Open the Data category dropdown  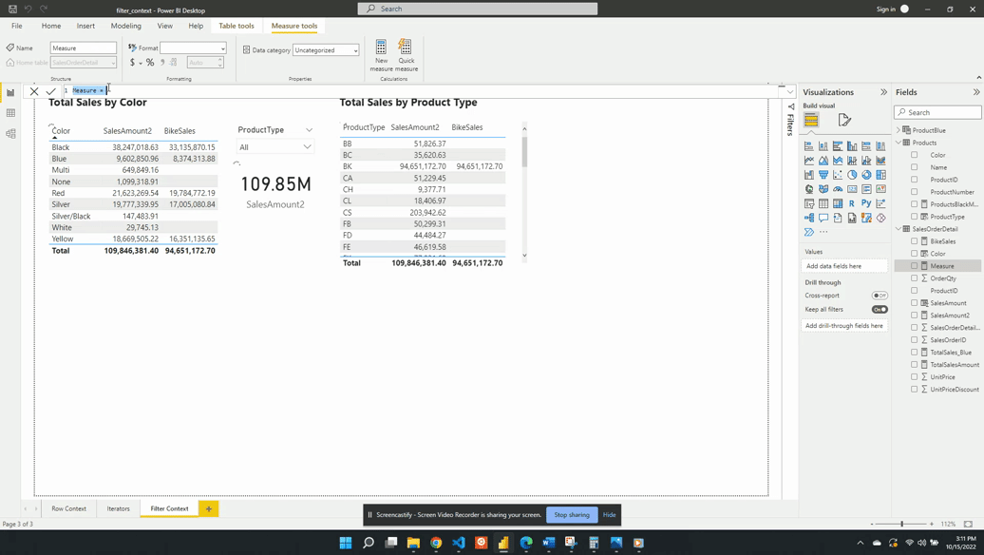click(x=326, y=50)
